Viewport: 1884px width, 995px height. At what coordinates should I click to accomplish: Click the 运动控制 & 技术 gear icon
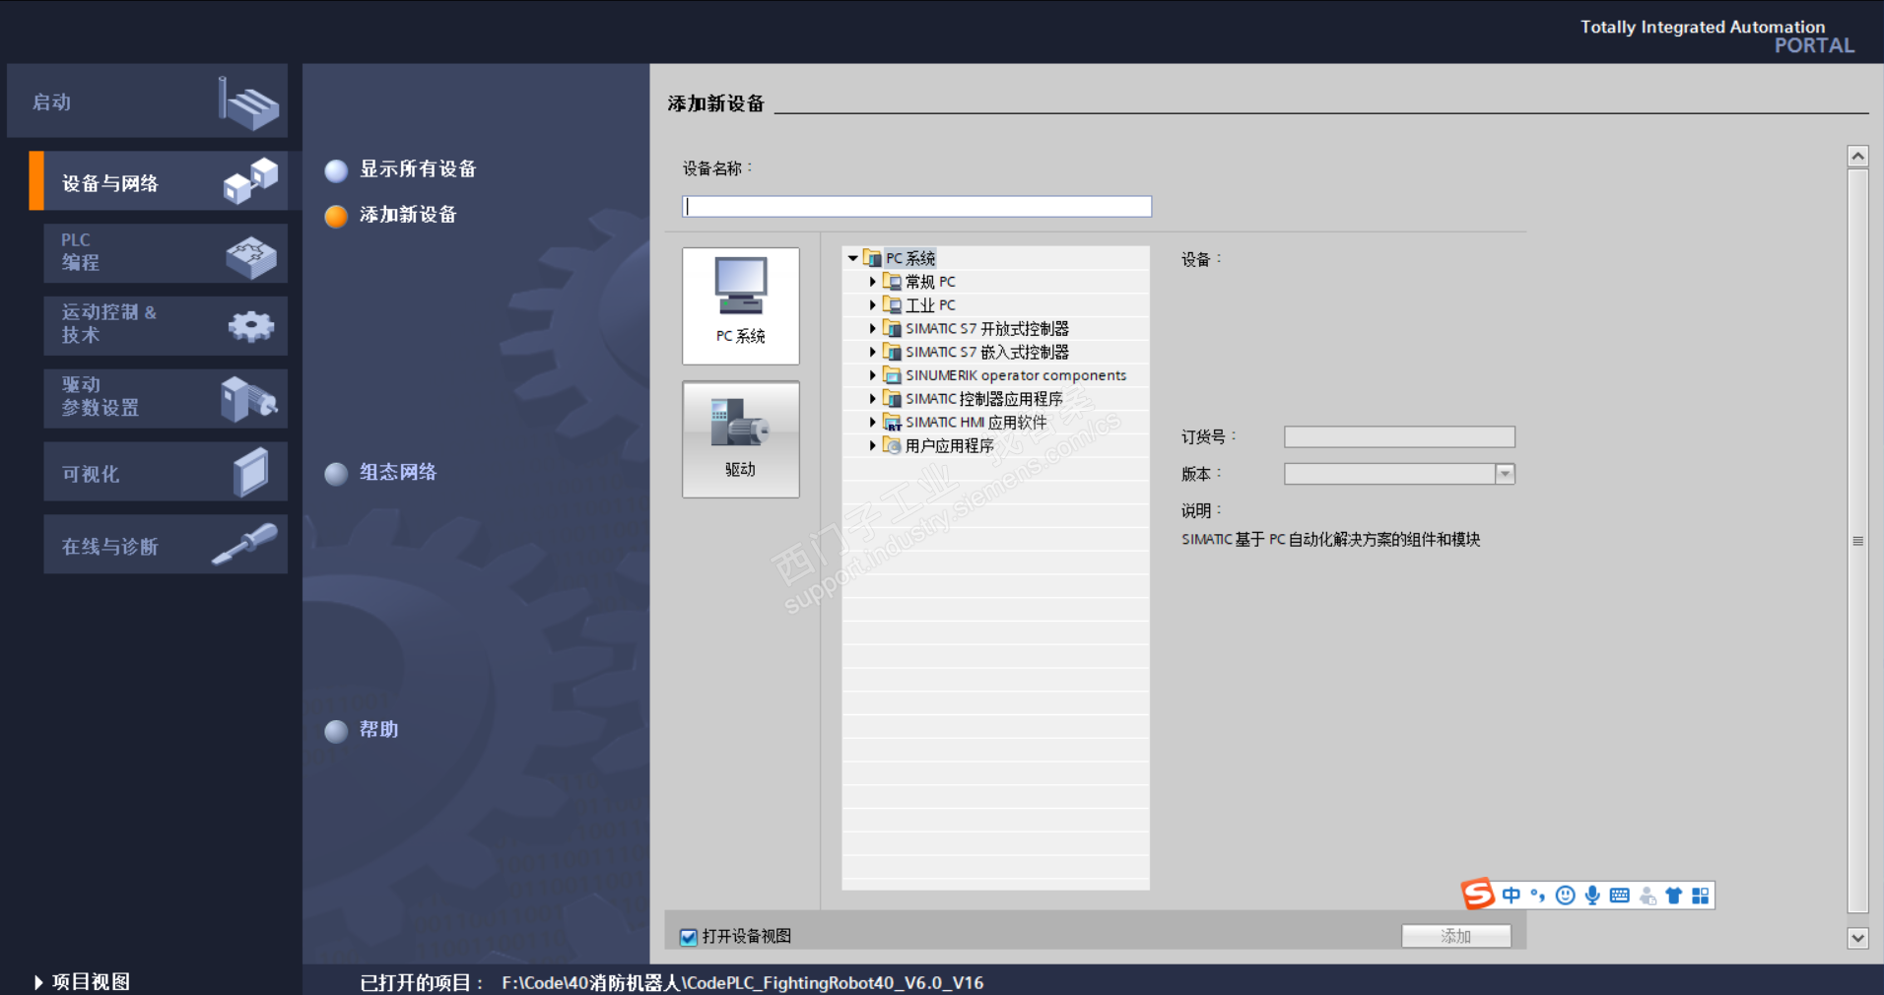point(250,326)
